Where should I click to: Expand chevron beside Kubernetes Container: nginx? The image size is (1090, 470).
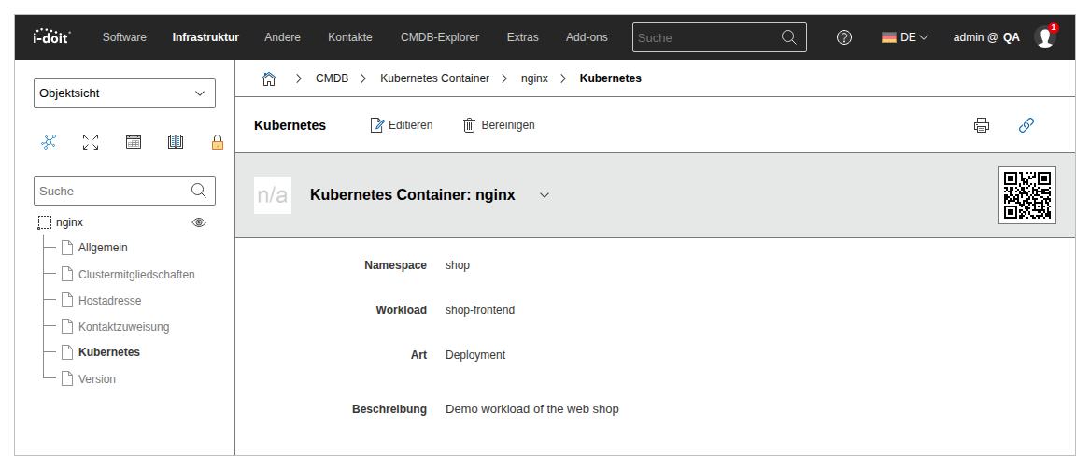coord(545,195)
